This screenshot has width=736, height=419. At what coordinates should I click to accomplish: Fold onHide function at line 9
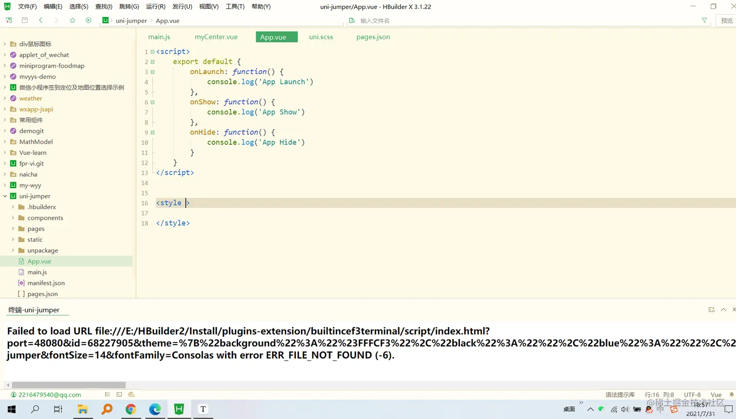coord(152,133)
